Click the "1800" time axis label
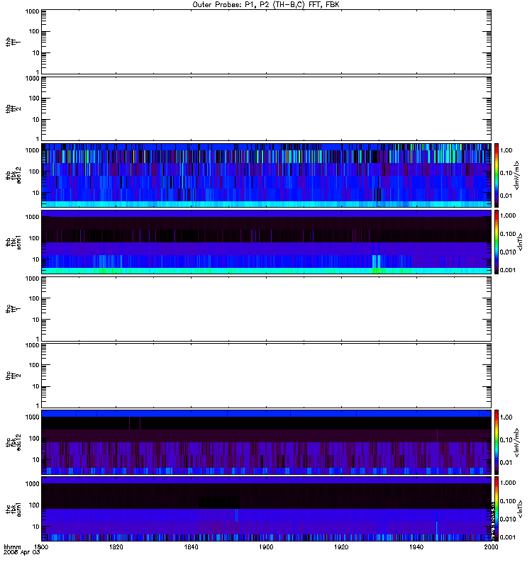 click(x=41, y=546)
